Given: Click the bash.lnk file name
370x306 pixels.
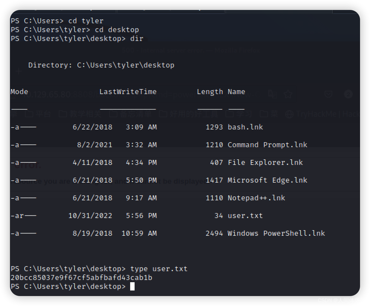Looking at the screenshot, I should click(245, 127).
